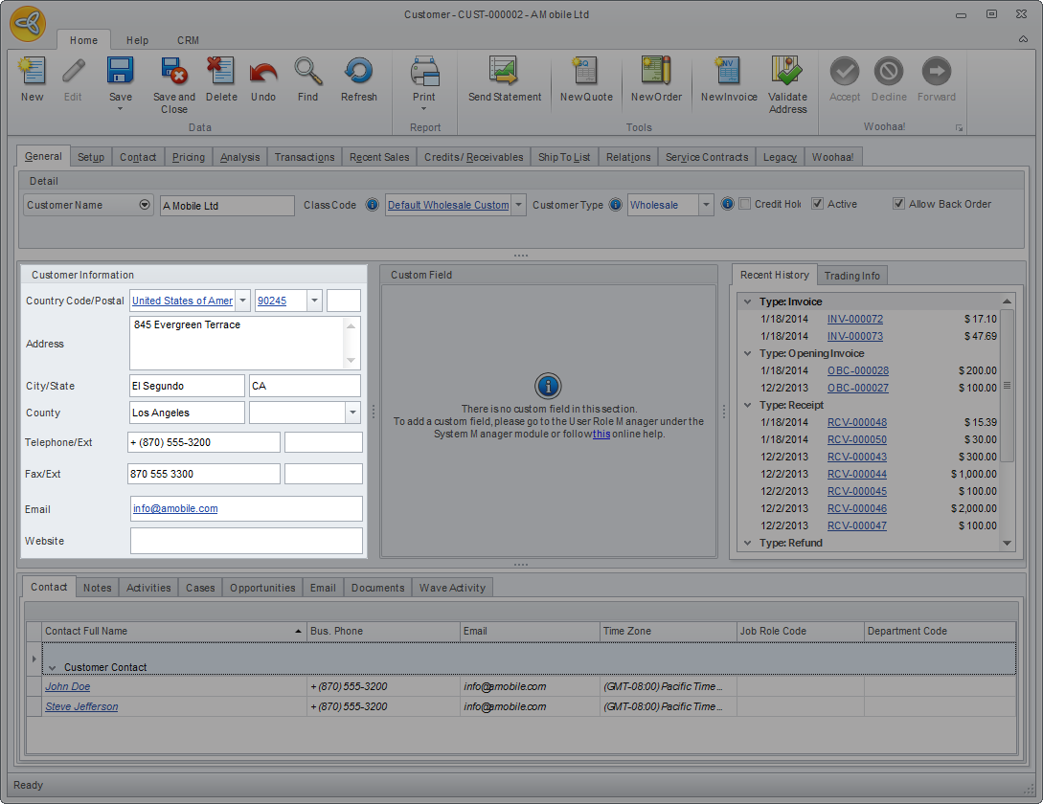The width and height of the screenshot is (1043, 804).
Task: Collapse the Type: Invoice group
Action: coord(748,302)
